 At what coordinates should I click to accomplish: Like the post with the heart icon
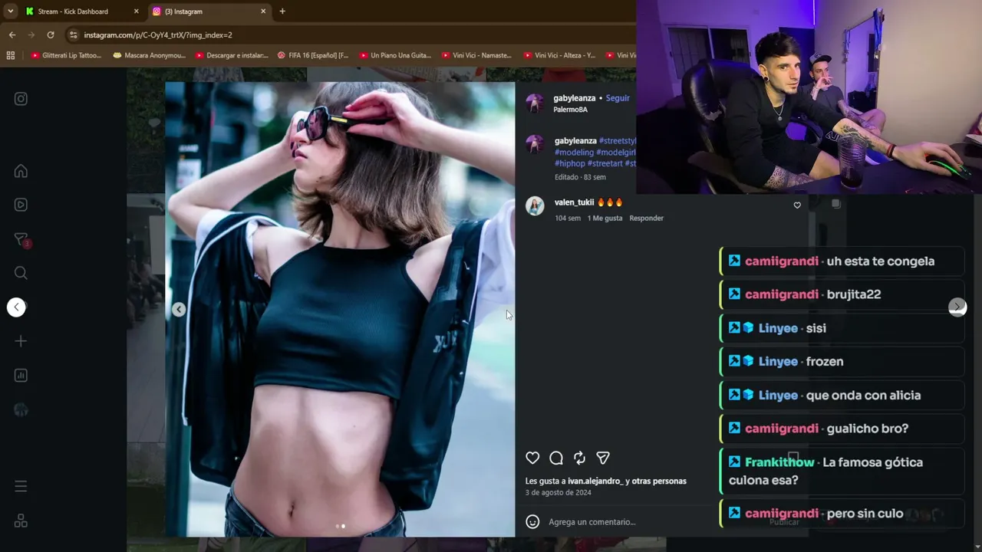point(532,458)
